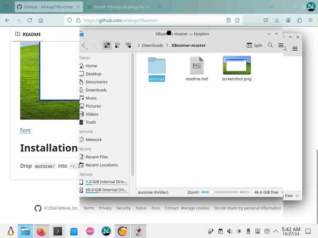Viewport: 318px width, 238px height.
Task: Open GitHub Privacy footer link
Action: (x=105, y=208)
